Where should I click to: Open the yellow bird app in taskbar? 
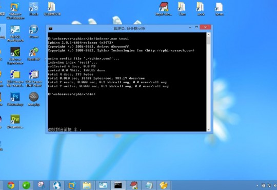tap(164, 185)
